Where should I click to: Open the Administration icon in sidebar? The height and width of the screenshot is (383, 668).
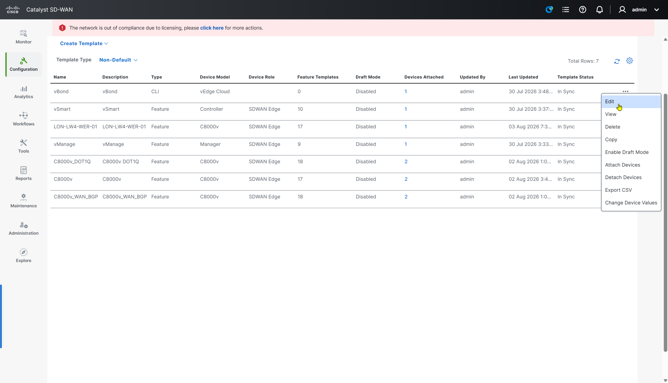[23, 225]
